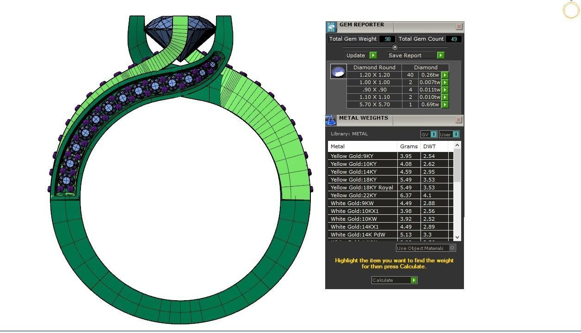Click the Total Gem Weight value .98

[387, 39]
